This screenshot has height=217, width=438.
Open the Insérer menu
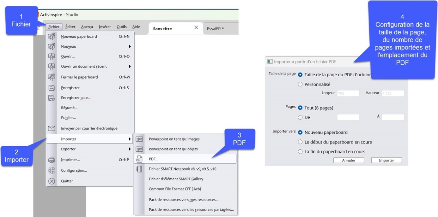click(x=105, y=27)
